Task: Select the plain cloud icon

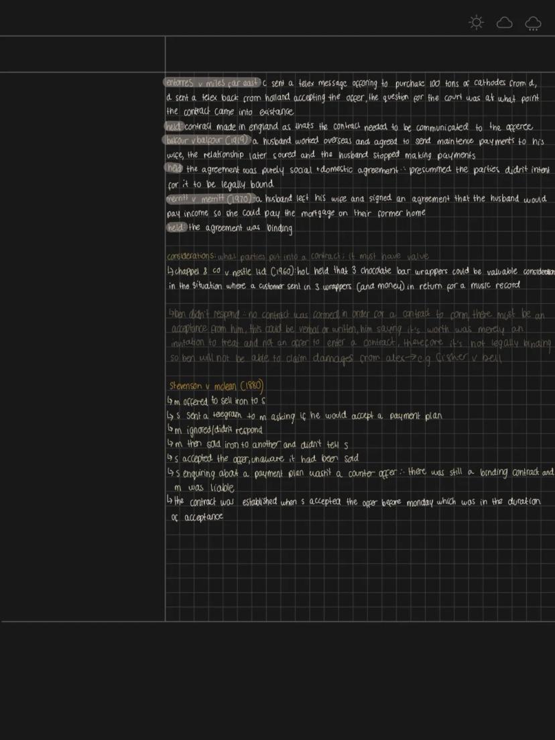Action: 504,23
